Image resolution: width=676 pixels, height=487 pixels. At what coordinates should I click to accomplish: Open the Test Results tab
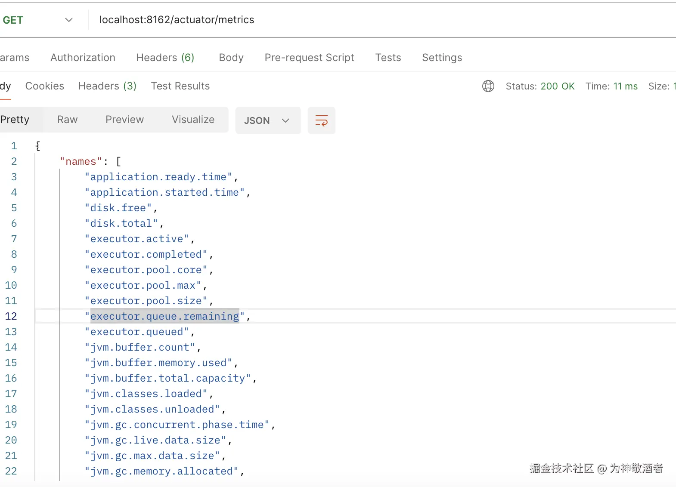pos(180,86)
